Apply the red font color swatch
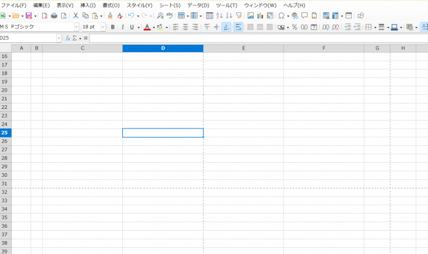Screen dimensions: 428x254 point(146,27)
